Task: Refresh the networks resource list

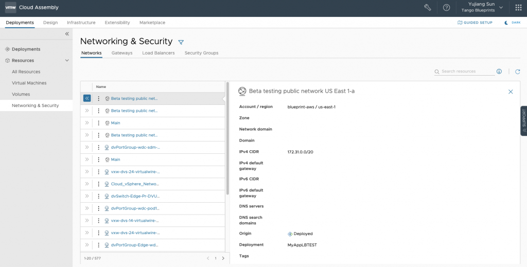Action: (x=518, y=72)
